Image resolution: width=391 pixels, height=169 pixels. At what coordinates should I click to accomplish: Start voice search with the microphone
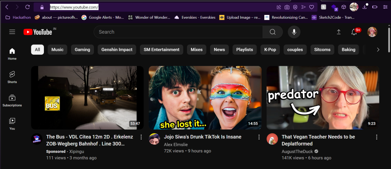[294, 32]
